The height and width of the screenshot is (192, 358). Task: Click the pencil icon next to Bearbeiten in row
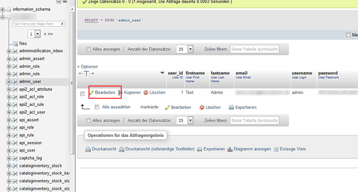click(92, 93)
